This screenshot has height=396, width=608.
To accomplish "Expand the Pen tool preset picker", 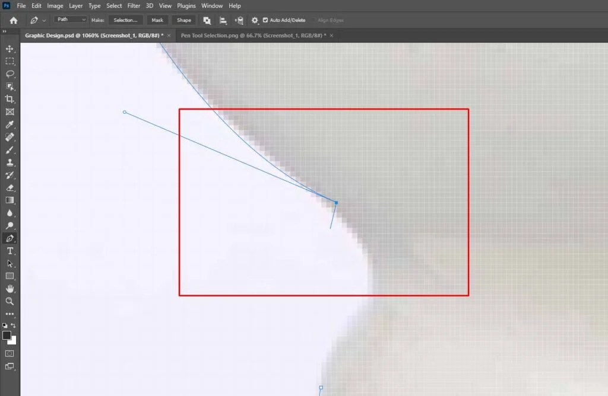I will tap(44, 20).
